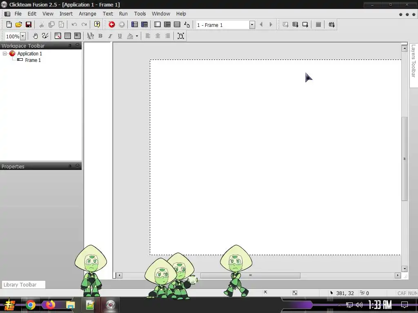Open the application window menu icon
418x313 pixels.
(x=7, y=14)
